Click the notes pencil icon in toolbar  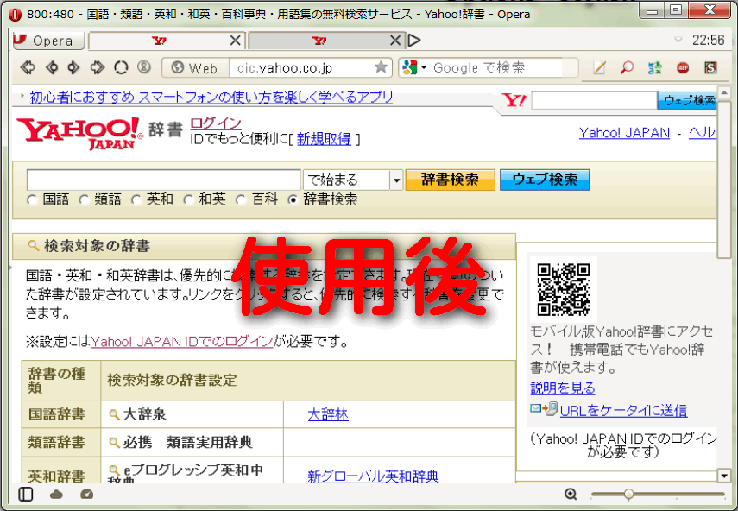click(x=599, y=67)
